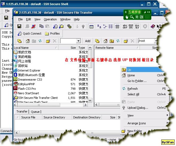Click the Save icon in File Transfer toolbar
Image resolution: width=176 pixels, height=146 pixels.
(x=19, y=27)
